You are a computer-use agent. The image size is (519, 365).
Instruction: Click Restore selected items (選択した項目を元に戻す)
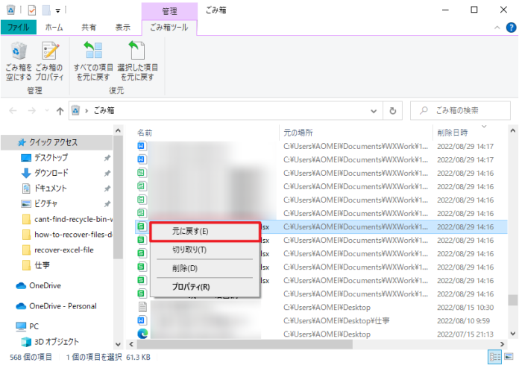136,60
